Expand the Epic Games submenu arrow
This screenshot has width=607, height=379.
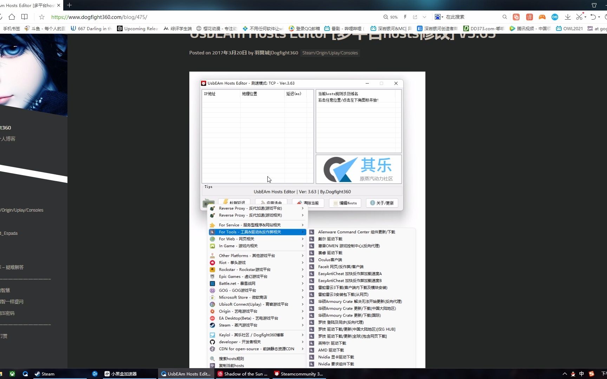(x=302, y=277)
